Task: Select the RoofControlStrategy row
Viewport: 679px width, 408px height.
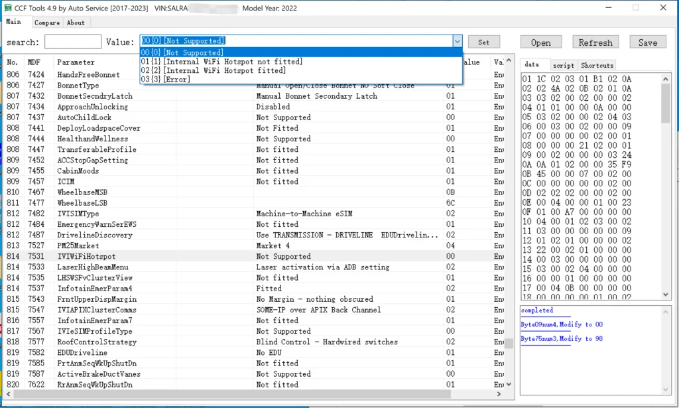Action: point(255,342)
